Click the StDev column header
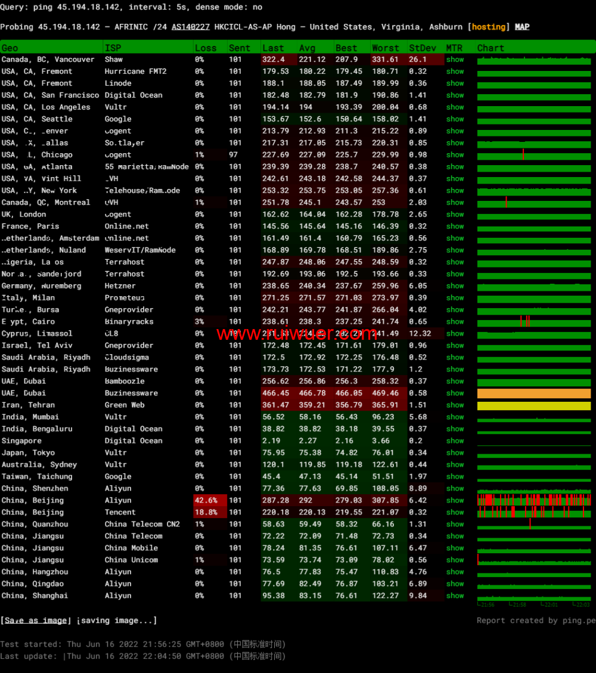Image resolution: width=596 pixels, height=673 pixels. click(422, 48)
